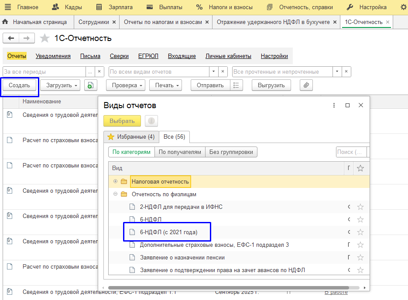The height and width of the screenshot is (300, 408).
Task: Click the paperclip attachment icon
Action: [x=306, y=85]
